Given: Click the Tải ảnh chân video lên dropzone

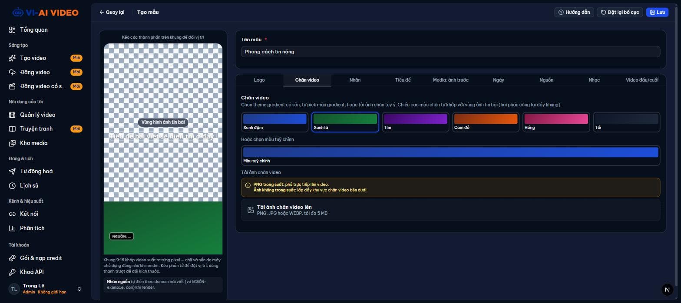Looking at the screenshot, I should click(451, 210).
